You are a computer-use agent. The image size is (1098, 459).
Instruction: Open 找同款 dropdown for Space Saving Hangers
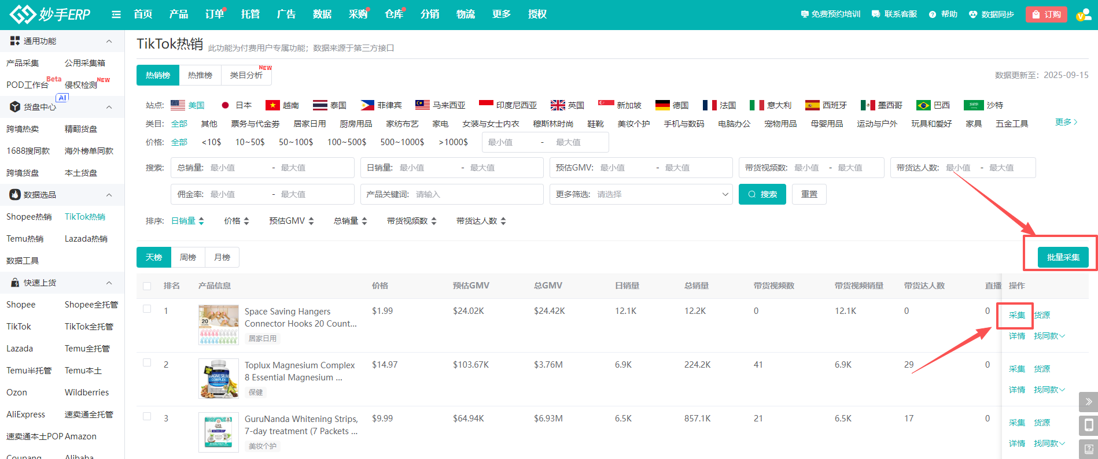pyautogui.click(x=1049, y=336)
